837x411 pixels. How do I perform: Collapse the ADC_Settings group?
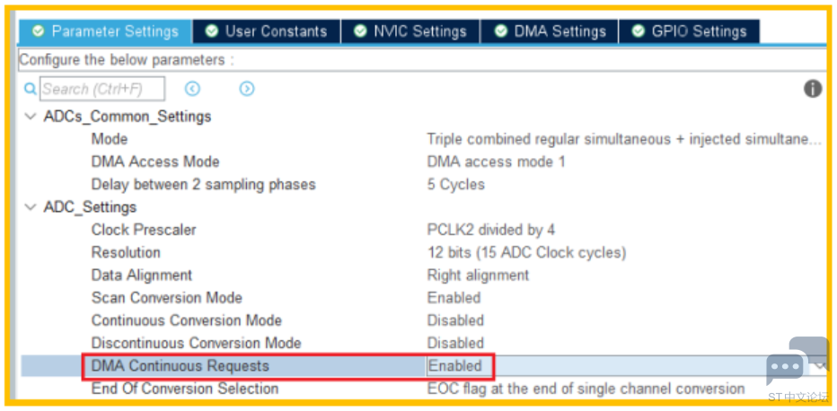(x=31, y=207)
